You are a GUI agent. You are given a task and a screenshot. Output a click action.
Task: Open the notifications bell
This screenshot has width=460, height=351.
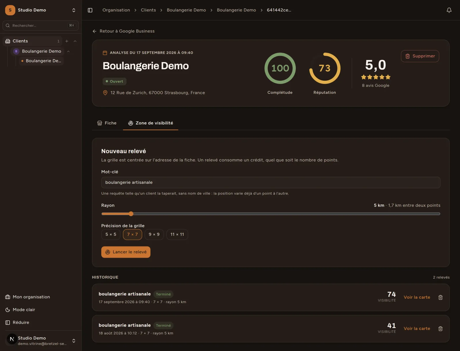click(449, 10)
